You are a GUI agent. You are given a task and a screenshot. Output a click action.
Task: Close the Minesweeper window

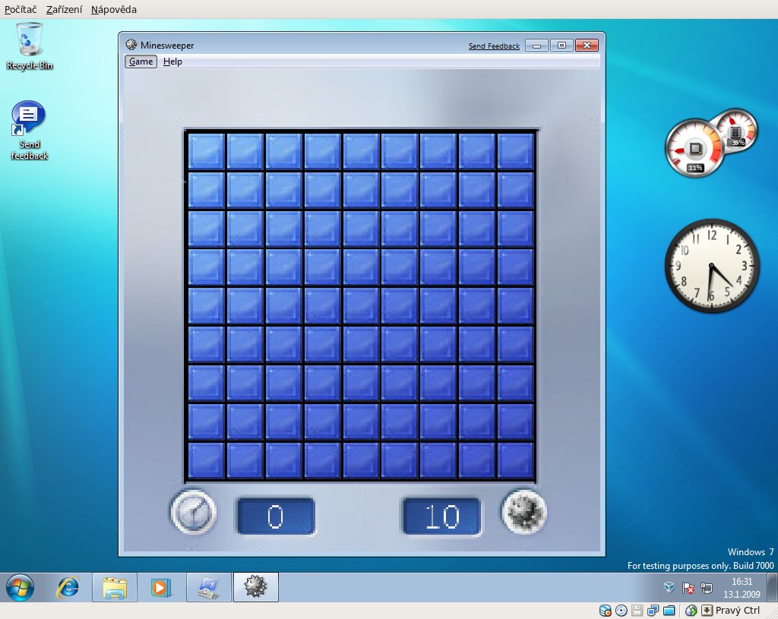click(587, 46)
